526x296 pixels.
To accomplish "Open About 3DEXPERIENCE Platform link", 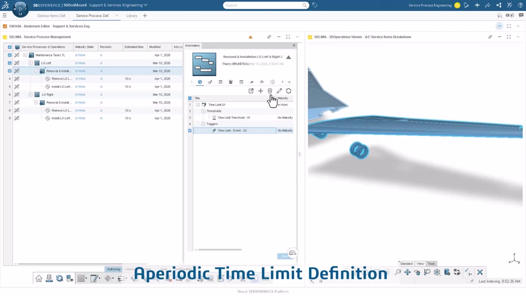I will 263,292.
